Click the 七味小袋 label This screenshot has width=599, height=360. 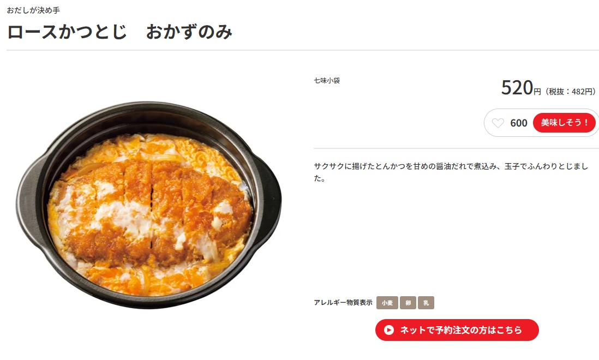pyautogui.click(x=327, y=81)
